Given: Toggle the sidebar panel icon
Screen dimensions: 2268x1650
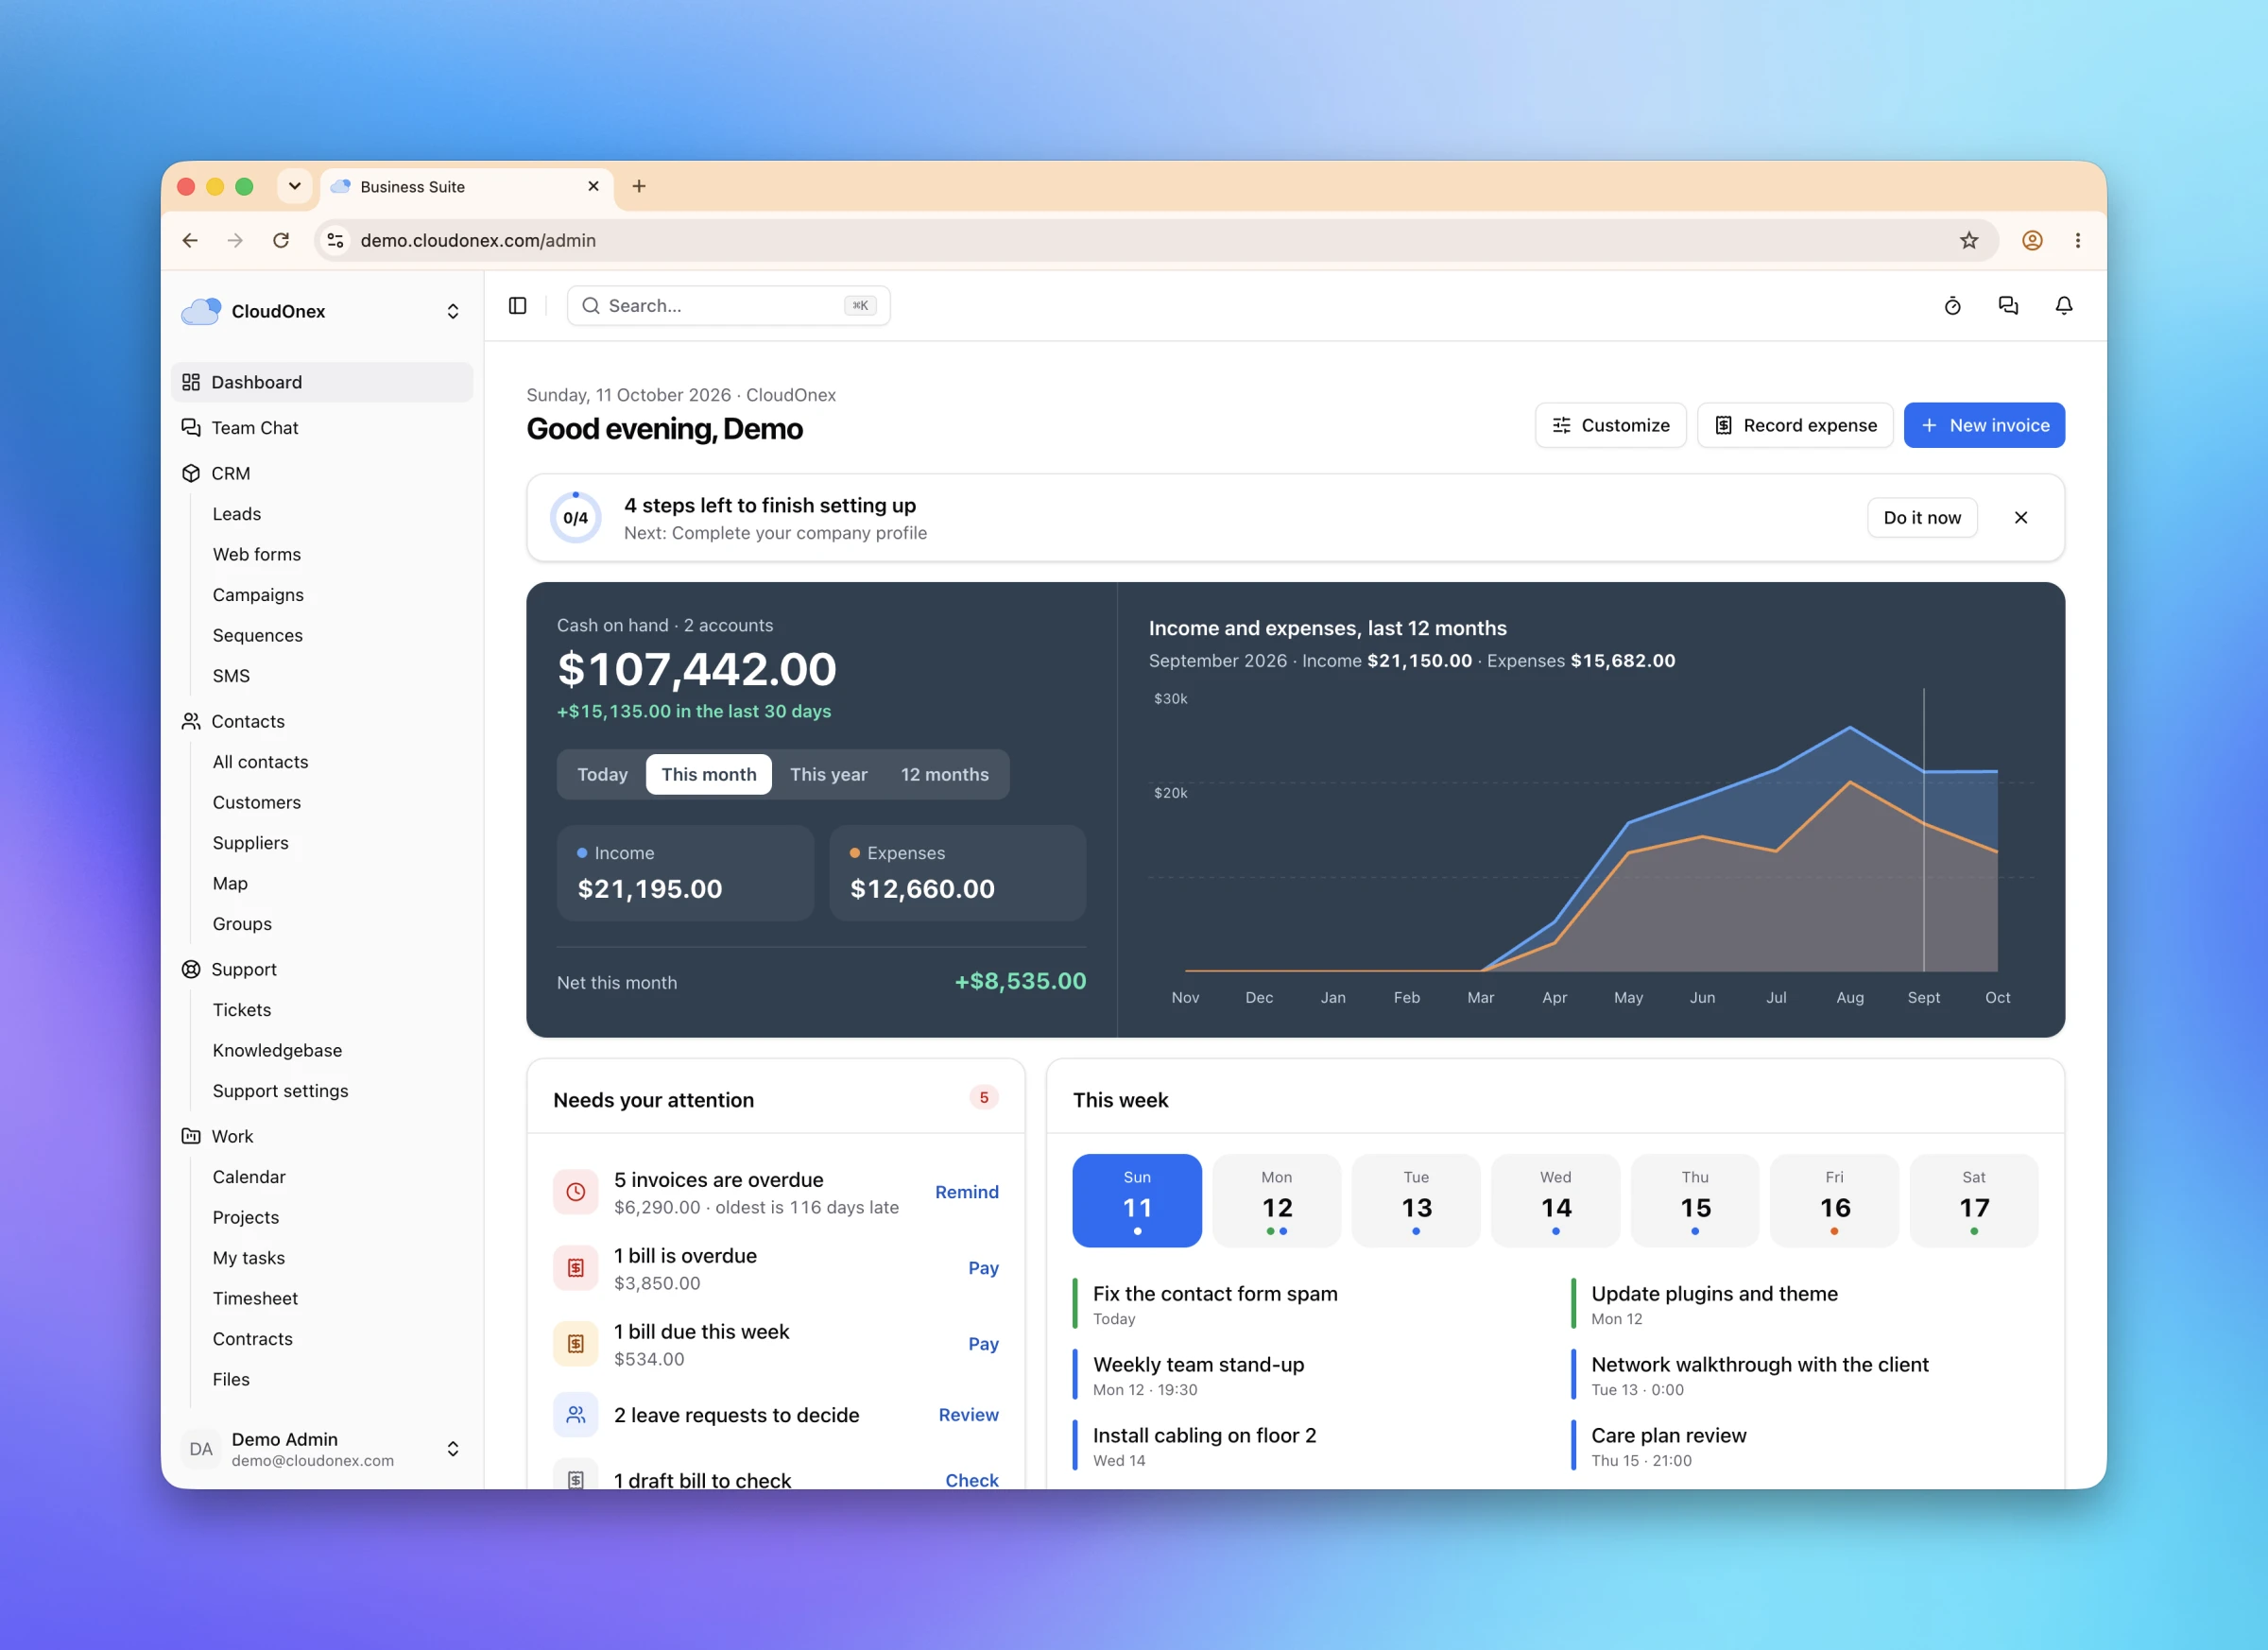Looking at the screenshot, I should 517,306.
